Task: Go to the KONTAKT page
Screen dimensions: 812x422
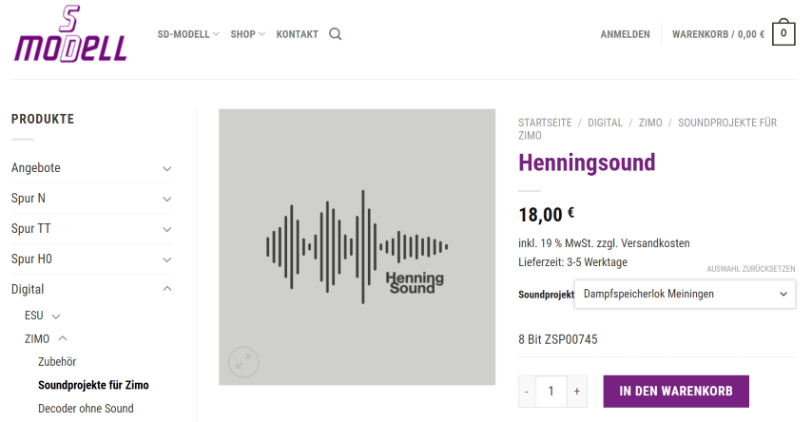Action: 297,34
